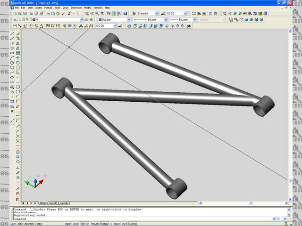The height and width of the screenshot is (226, 302).
Task: Select the Ellipse draw tool
Action: pos(12,77)
